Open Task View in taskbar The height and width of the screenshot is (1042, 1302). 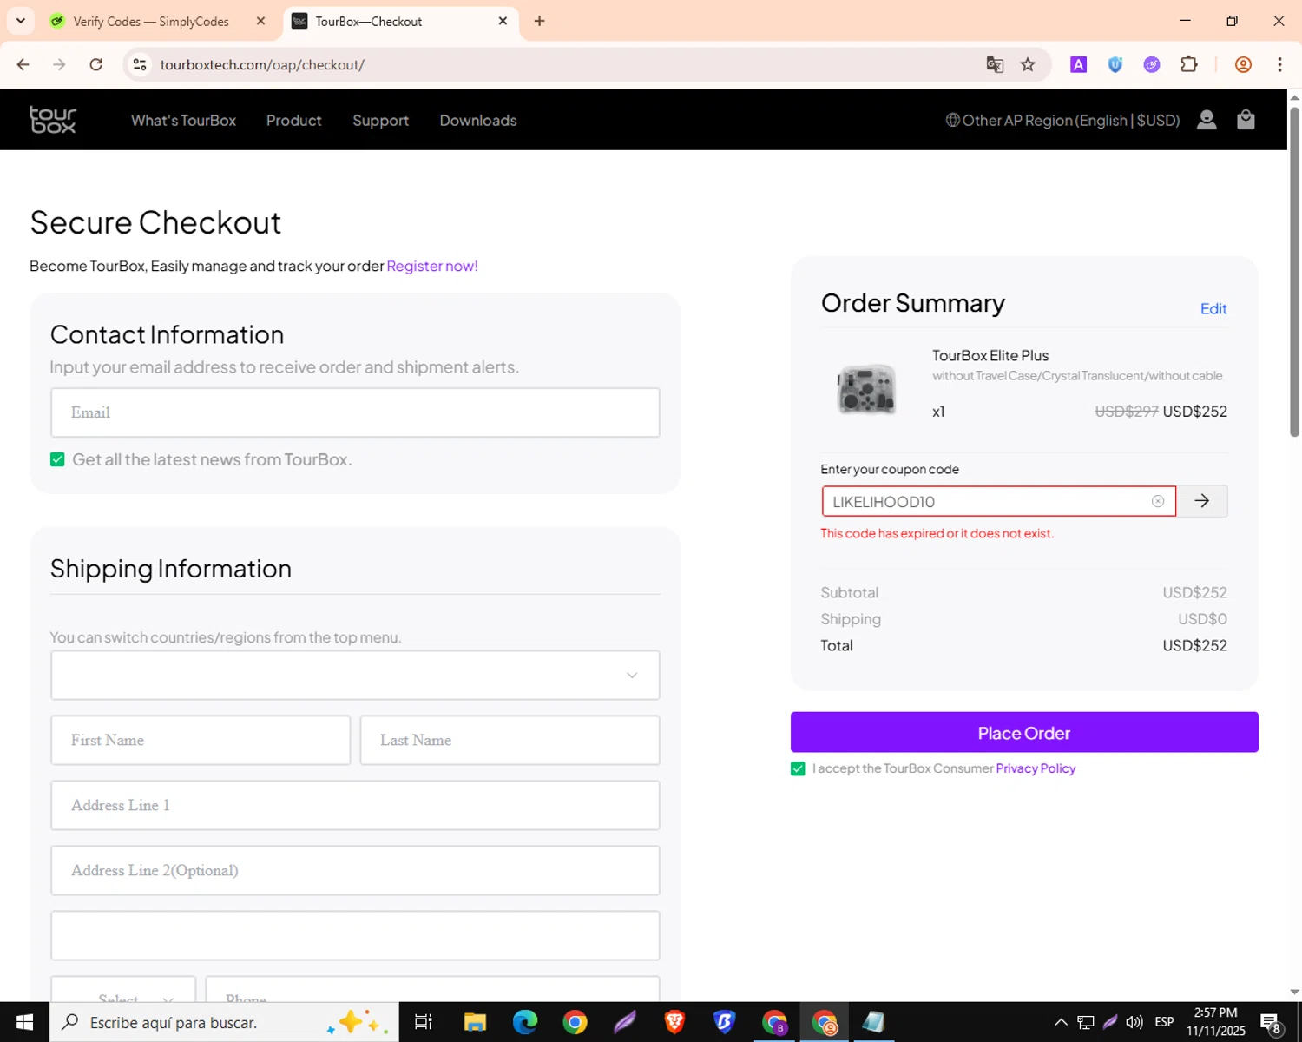click(x=423, y=1022)
